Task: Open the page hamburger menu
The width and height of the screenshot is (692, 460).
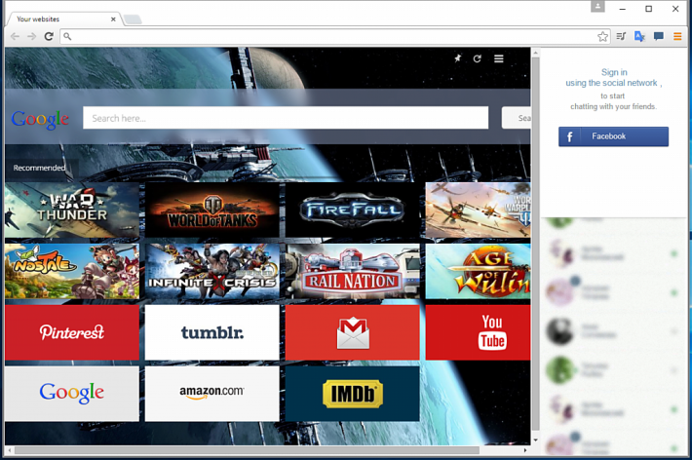Action: [x=499, y=58]
